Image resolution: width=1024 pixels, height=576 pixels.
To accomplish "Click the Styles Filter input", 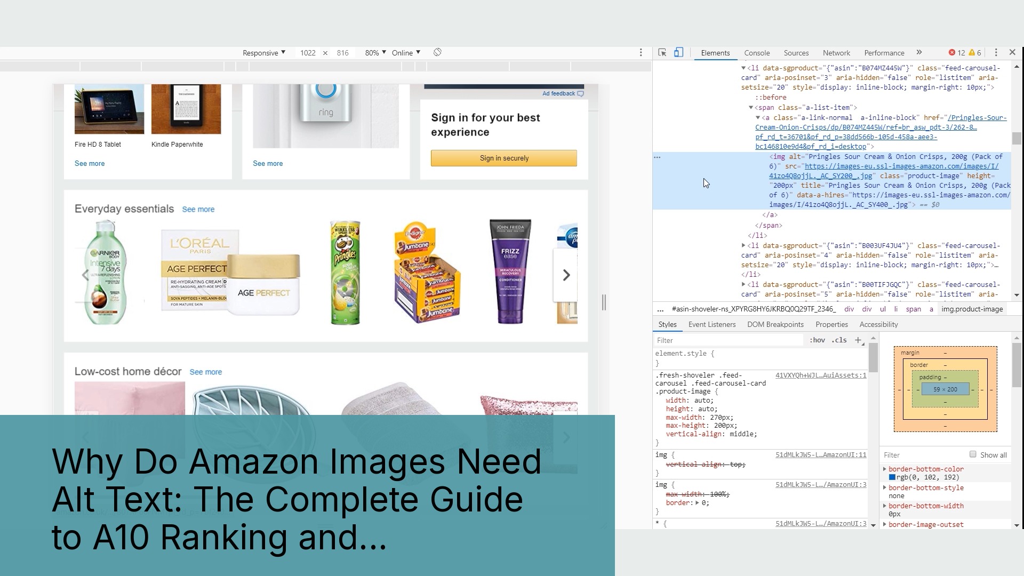I will tap(729, 340).
